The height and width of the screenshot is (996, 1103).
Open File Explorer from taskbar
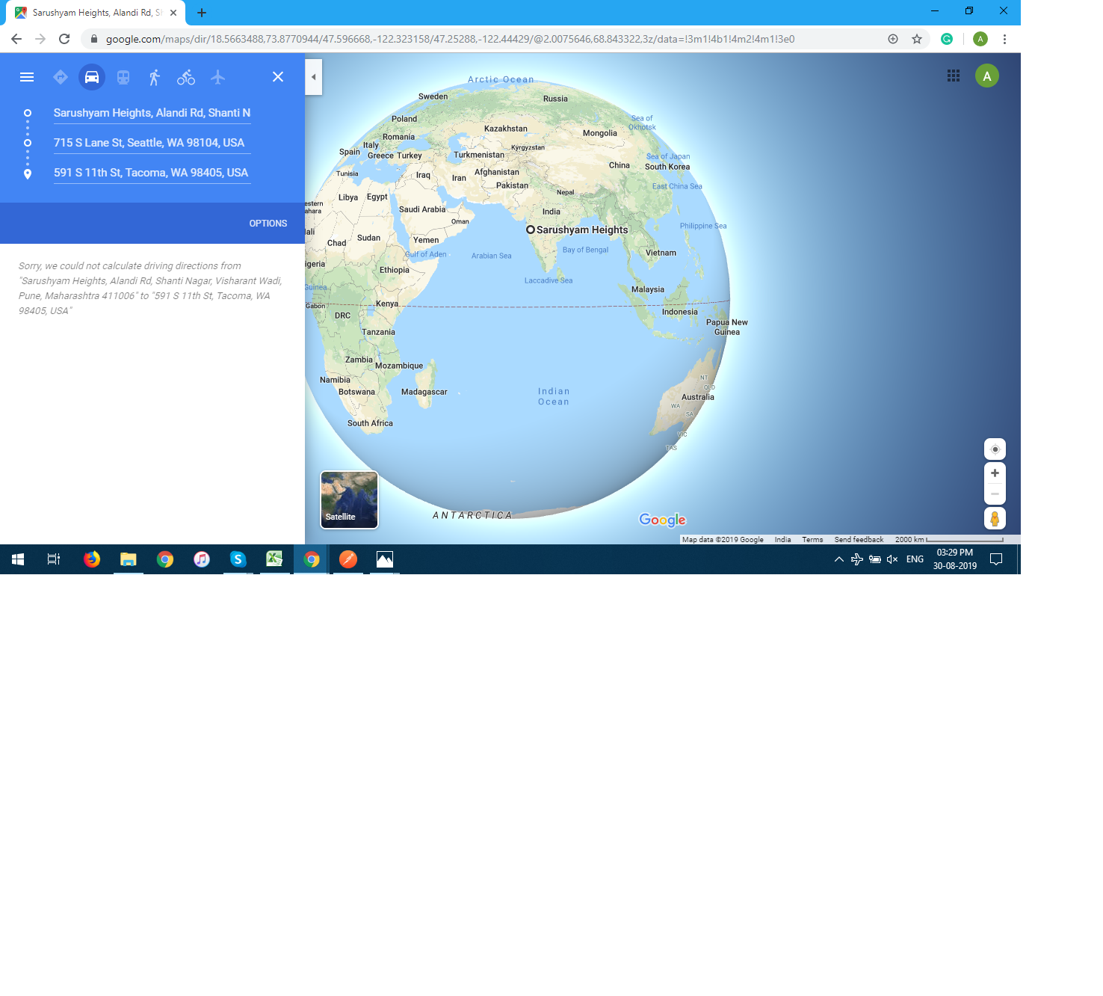tap(129, 559)
